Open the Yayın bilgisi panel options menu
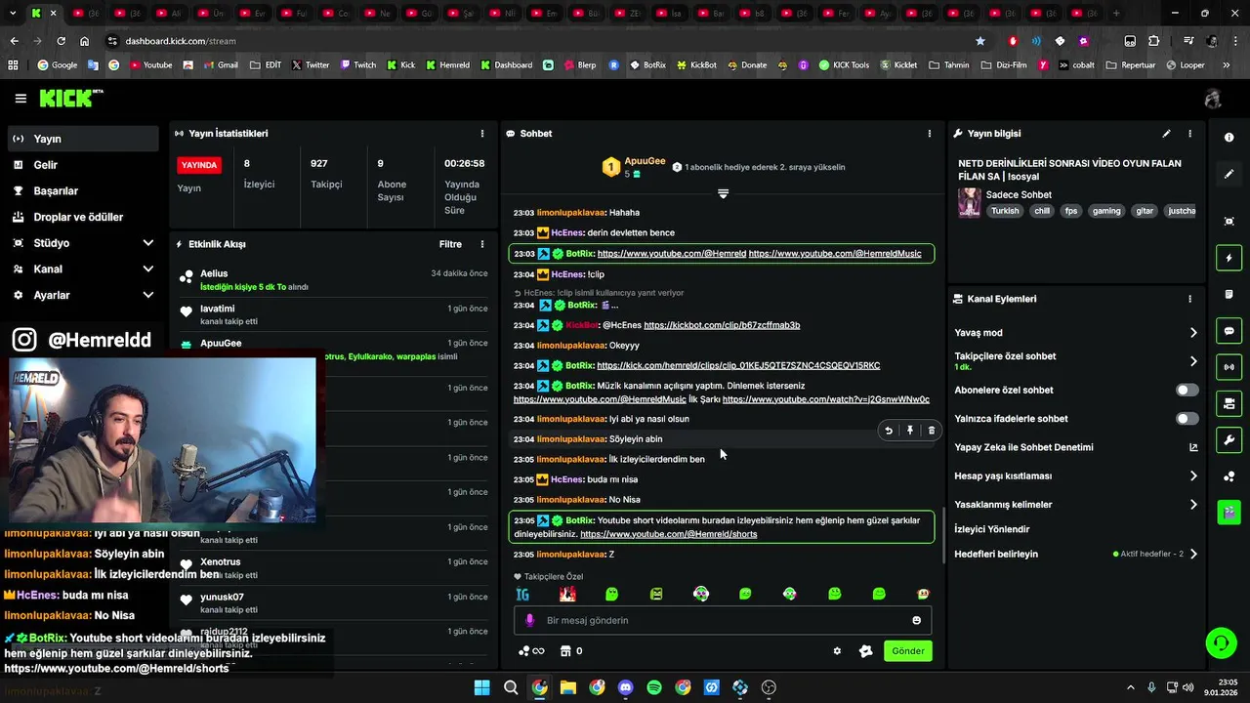This screenshot has width=1250, height=703. pyautogui.click(x=1189, y=133)
